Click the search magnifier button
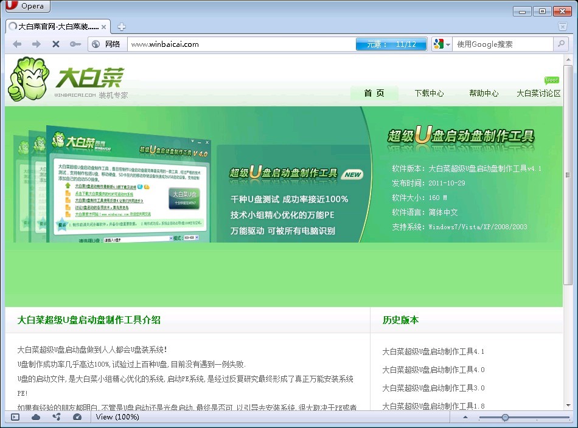Viewport: 578px width, 428px height. 560,44
